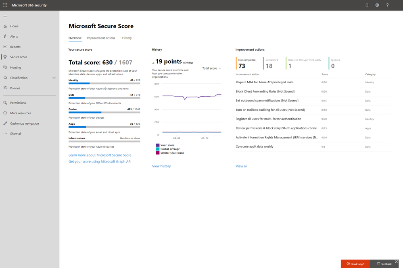
Task: Click the Policies sliders icon
Action: click(5, 88)
